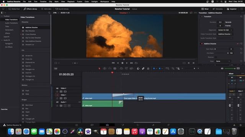Open the Sound Library panel
This screenshot has width=245, height=137.
[62, 9]
